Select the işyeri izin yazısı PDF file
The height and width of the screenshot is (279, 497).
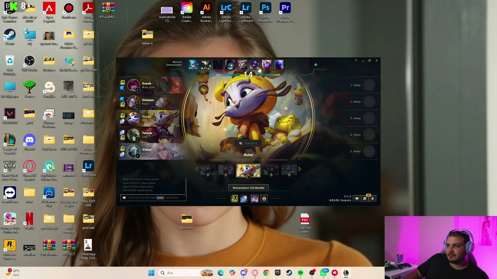click(x=305, y=224)
